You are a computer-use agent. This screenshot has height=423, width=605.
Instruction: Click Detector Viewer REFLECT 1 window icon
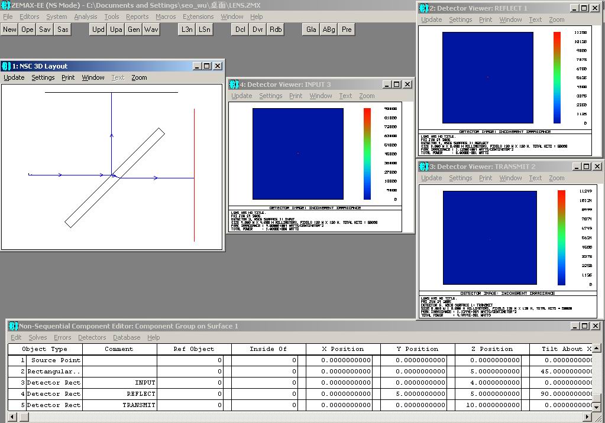(424, 8)
